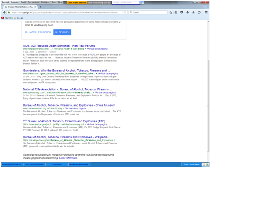Switch to Verhaal-enslaved-Perkin taskbar item

79,164
